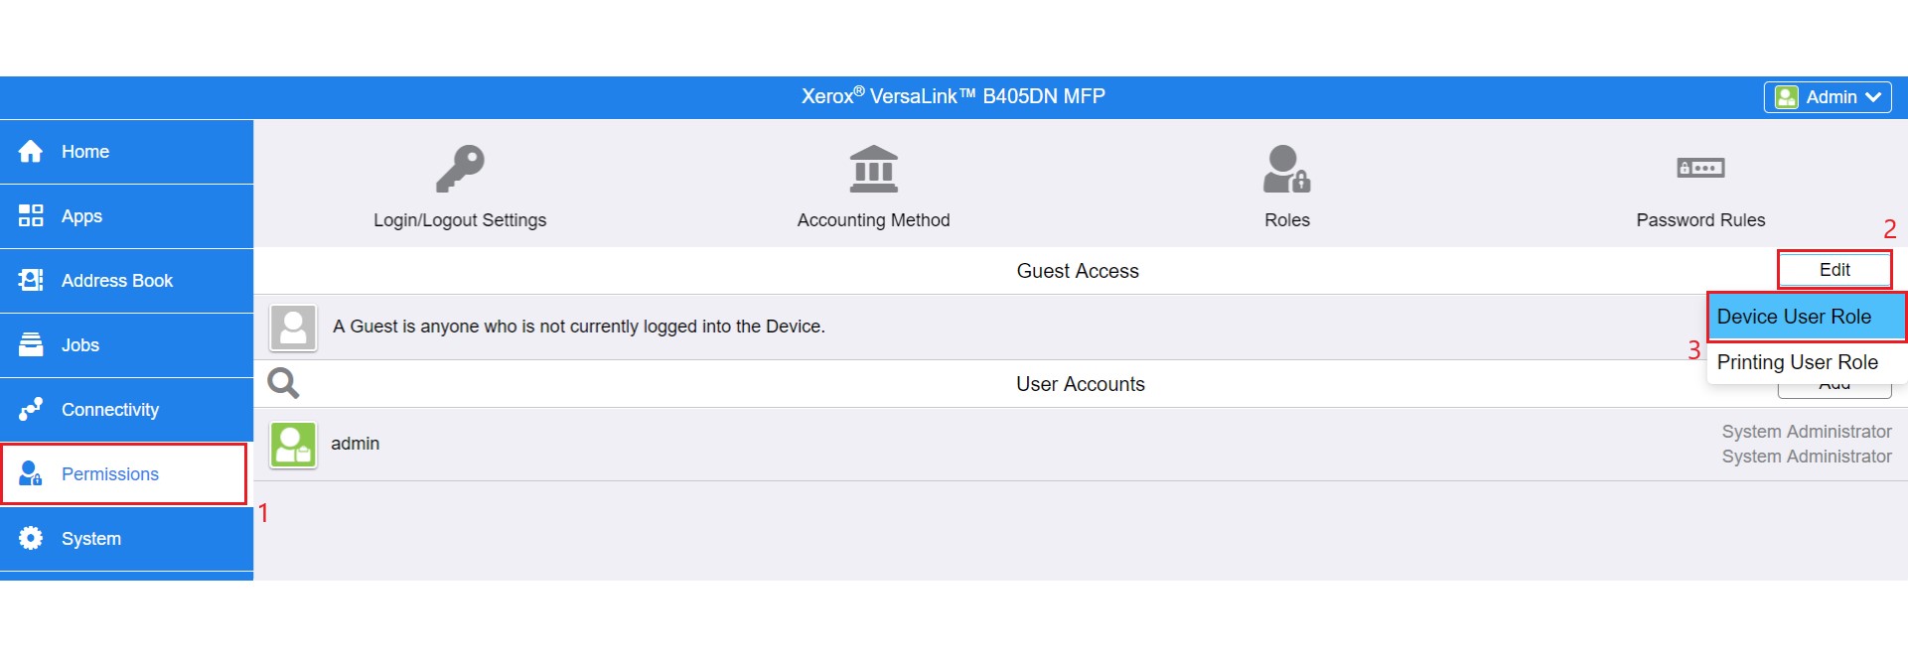Click the admin user account row name
This screenshot has width=1908, height=657.
pyautogui.click(x=356, y=444)
